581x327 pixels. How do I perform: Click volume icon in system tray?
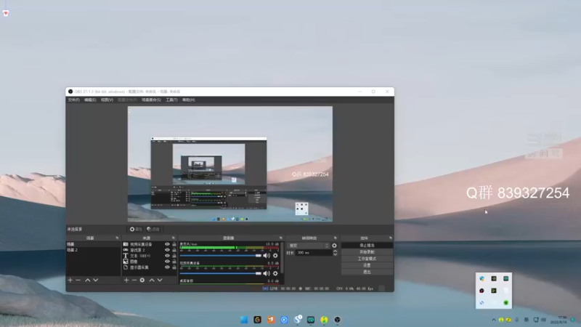coord(543,320)
